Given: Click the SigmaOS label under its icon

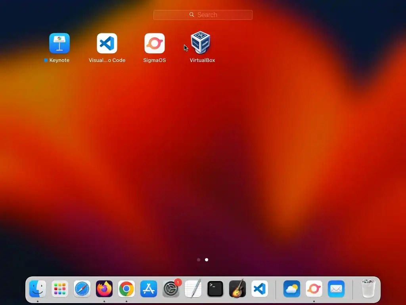Looking at the screenshot, I should 155,60.
